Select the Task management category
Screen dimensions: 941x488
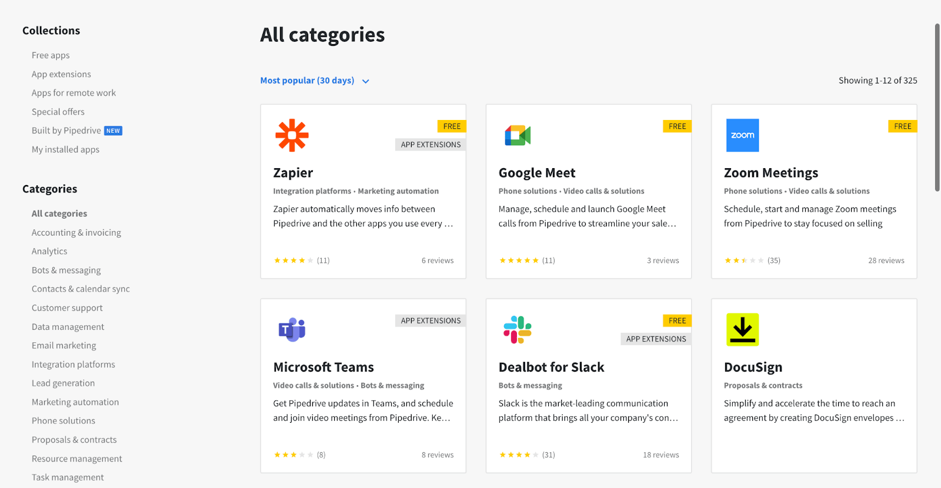tap(67, 477)
